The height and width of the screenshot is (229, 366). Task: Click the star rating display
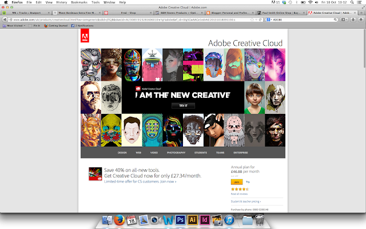click(x=240, y=189)
